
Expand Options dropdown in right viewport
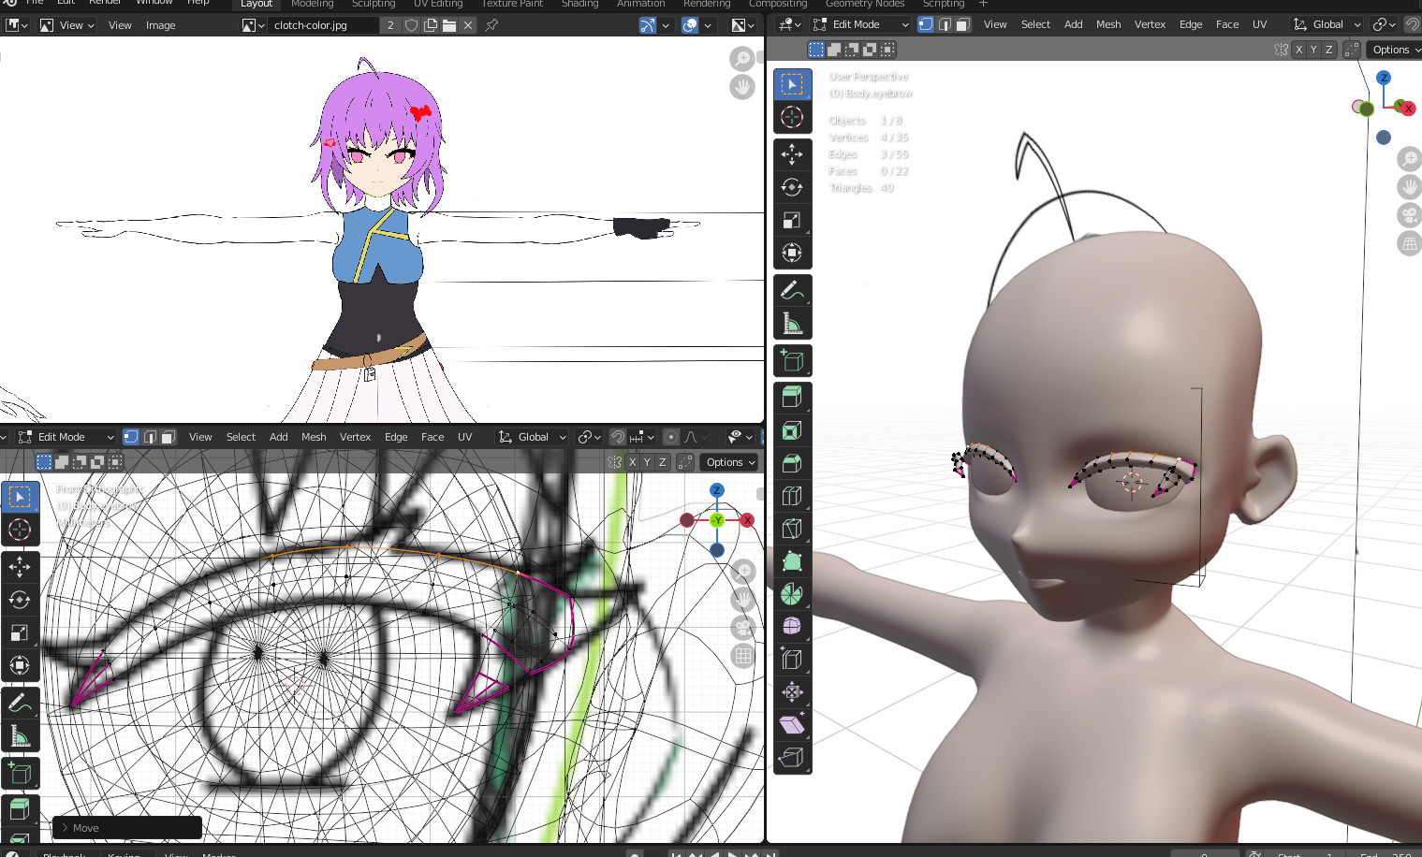coord(1395,50)
